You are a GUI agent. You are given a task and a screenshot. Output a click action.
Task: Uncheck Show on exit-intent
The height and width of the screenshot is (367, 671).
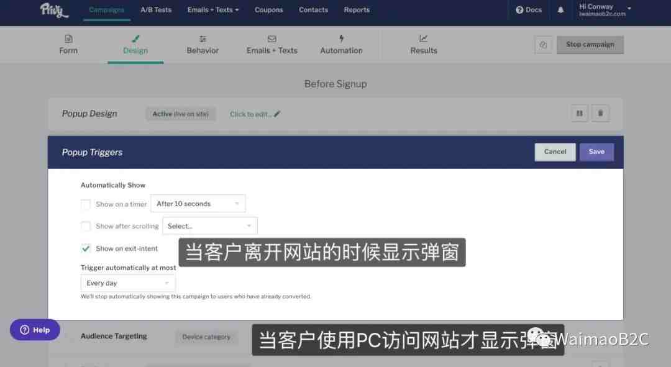coord(86,248)
